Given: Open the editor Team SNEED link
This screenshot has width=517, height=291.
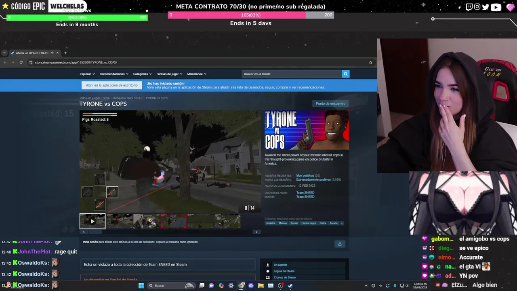Looking at the screenshot, I should [305, 197].
